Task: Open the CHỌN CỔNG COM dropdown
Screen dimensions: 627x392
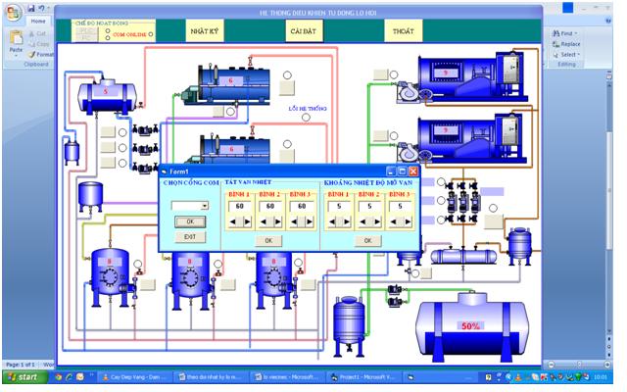Action: 204,206
